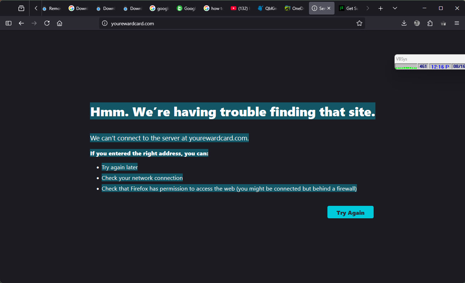The height and width of the screenshot is (283, 465).
Task: Open the Firefox account avatar menu
Action: coord(417,23)
